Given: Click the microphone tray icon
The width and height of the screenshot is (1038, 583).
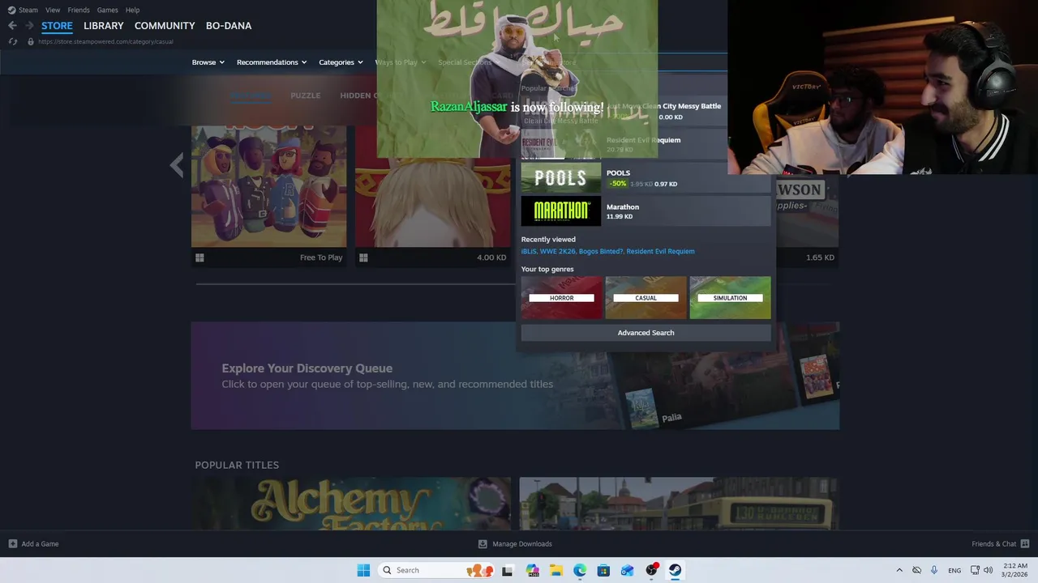Looking at the screenshot, I should 934,570.
